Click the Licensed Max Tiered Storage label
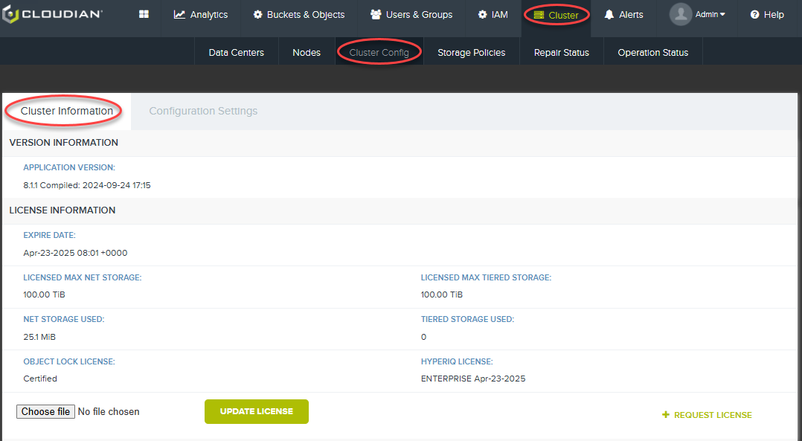The height and width of the screenshot is (441, 802). [x=486, y=277]
